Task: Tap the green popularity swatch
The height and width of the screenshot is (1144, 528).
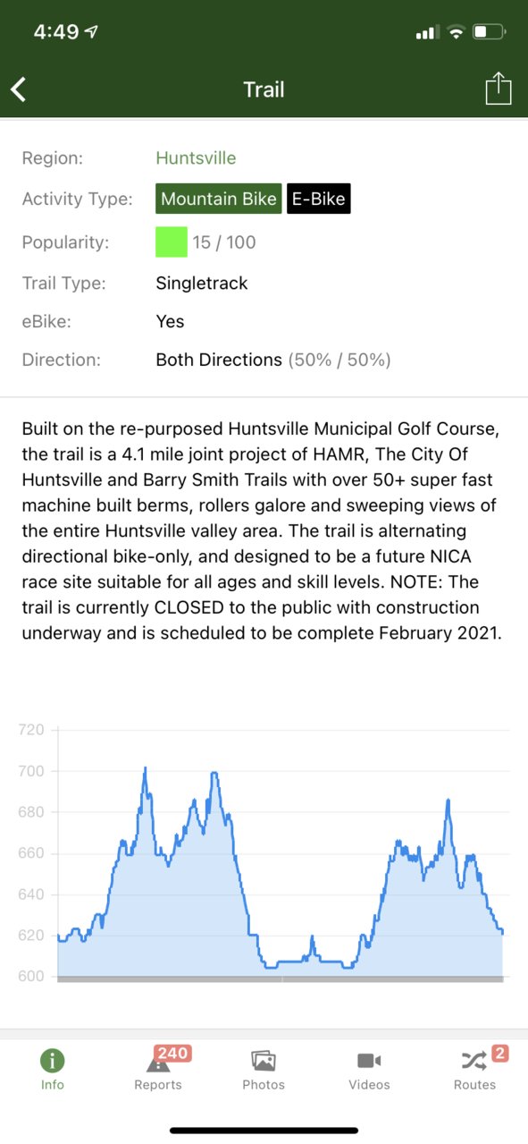Action: [172, 242]
